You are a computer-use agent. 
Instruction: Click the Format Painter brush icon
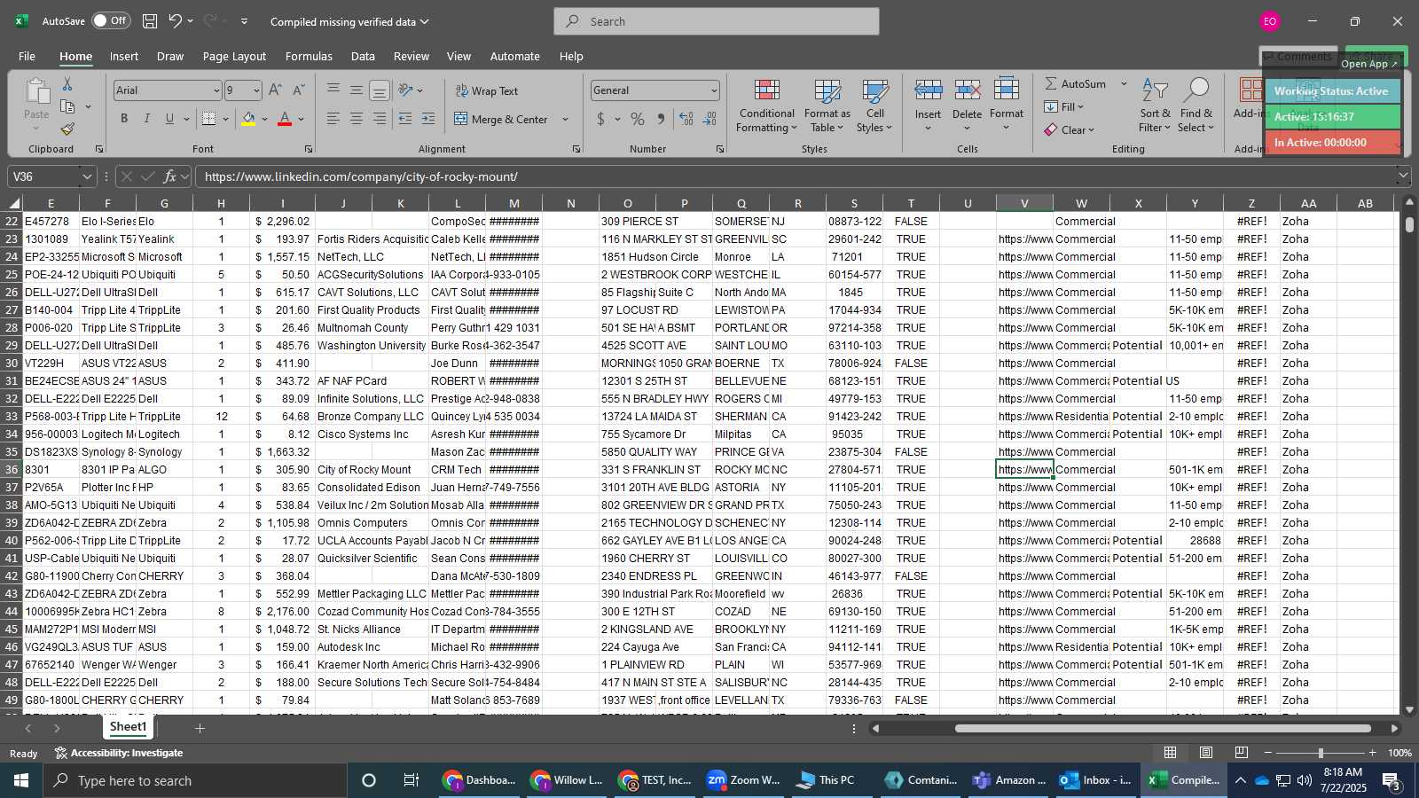point(67,129)
